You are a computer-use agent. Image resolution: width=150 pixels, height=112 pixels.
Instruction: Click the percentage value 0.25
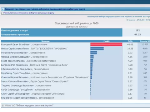tap(130, 98)
